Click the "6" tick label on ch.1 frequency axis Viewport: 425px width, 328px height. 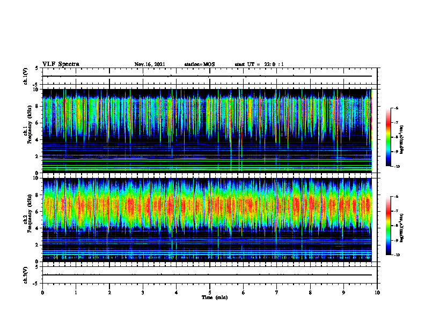point(38,123)
